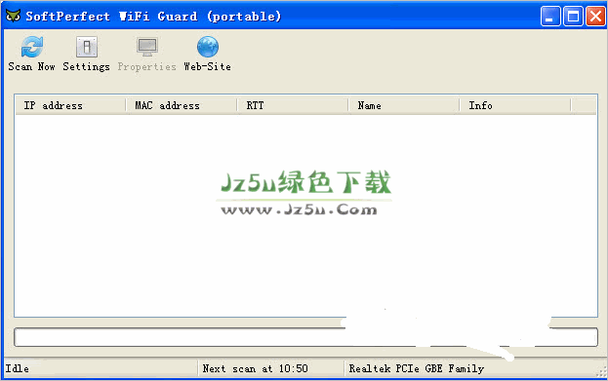Click the Name column header
The height and width of the screenshot is (381, 608).
pos(404,105)
